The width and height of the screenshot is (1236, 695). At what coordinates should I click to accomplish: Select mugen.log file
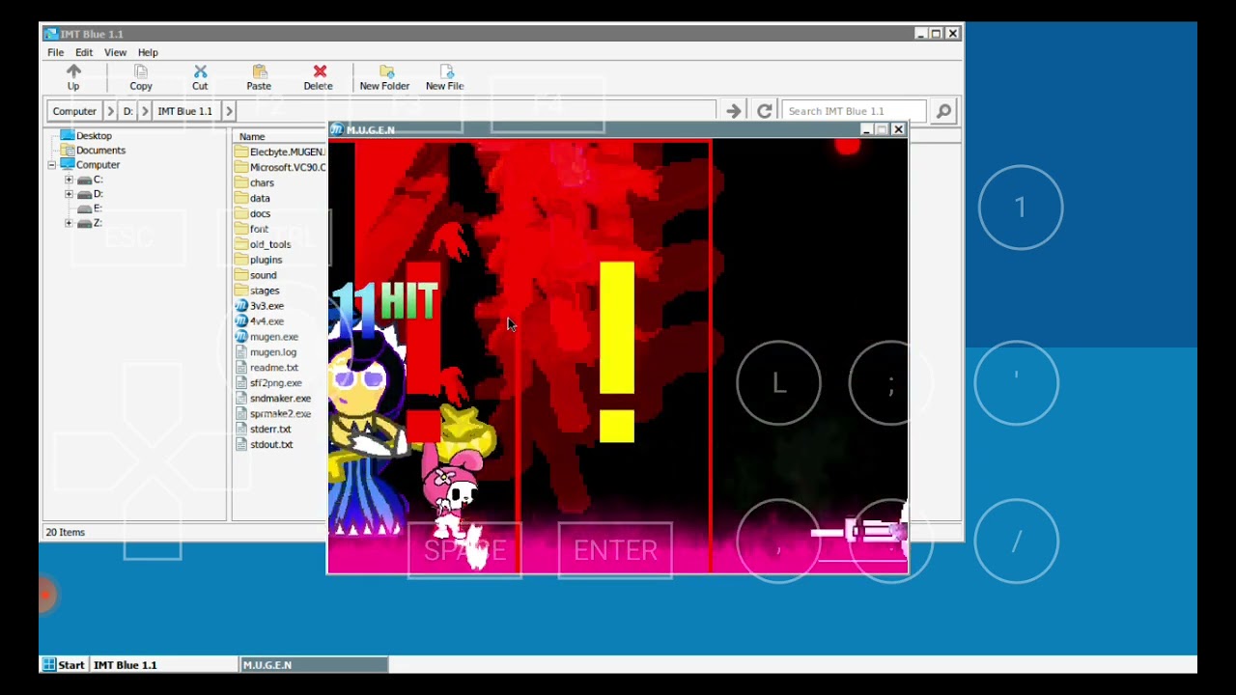tap(267, 352)
